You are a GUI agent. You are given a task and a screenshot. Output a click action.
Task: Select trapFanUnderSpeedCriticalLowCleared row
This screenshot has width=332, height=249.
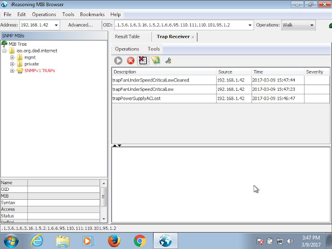click(x=220, y=80)
